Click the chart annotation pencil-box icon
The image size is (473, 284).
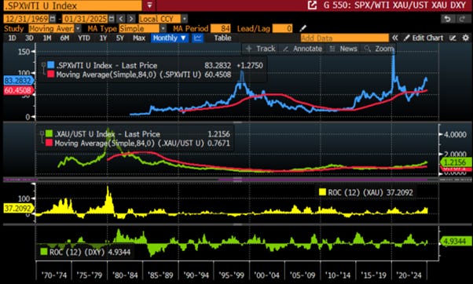(453, 38)
